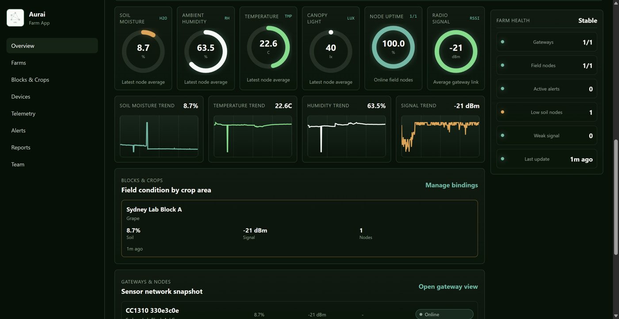
Task: Click the -21 dBm Signal value in block card
Action: 255,230
